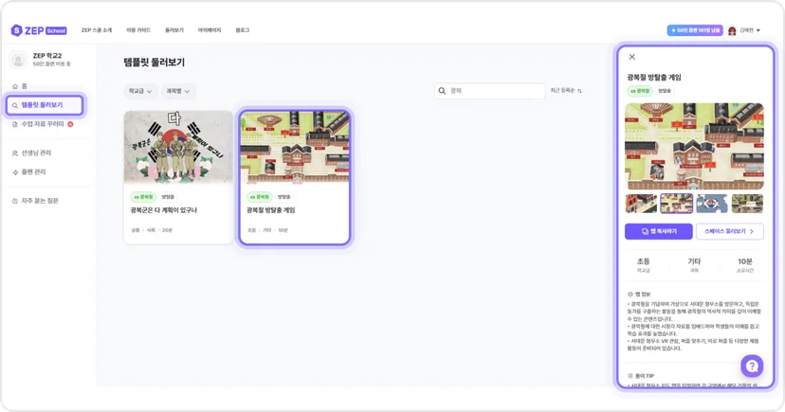Image resolution: width=785 pixels, height=412 pixels.
Task: Click the user avatar icon in header
Action: (732, 31)
